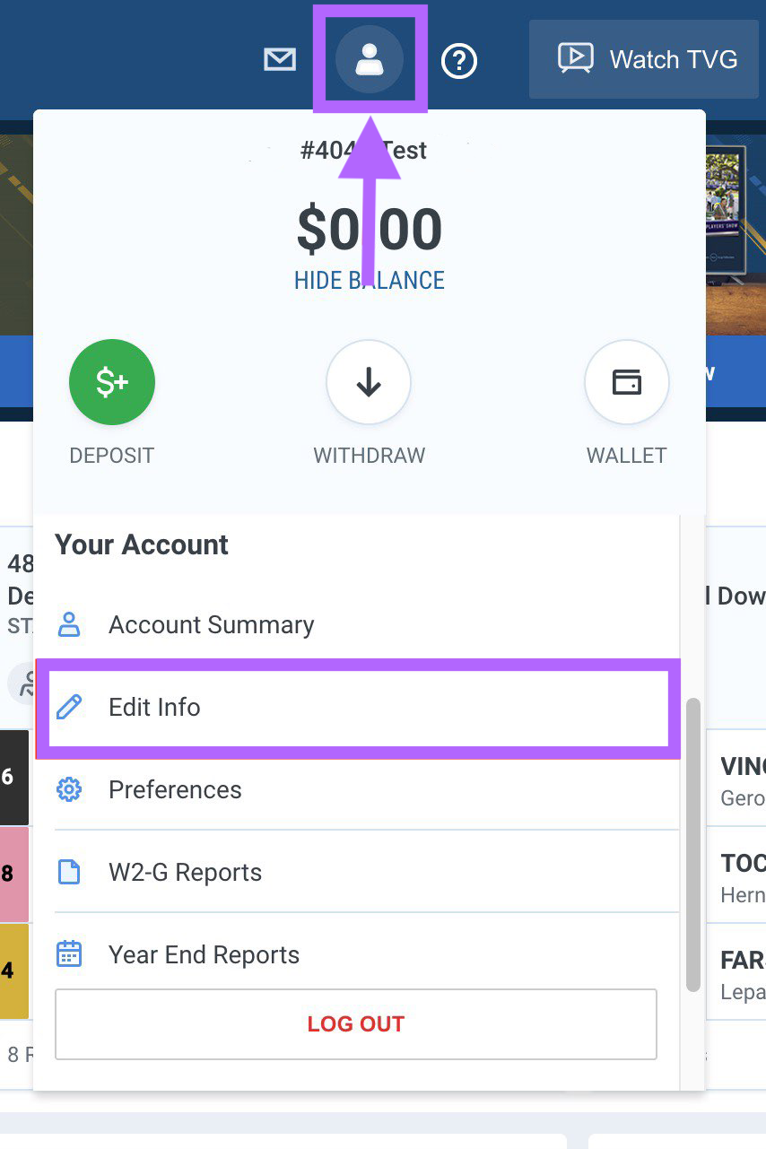Image resolution: width=766 pixels, height=1149 pixels.
Task: Click the Withdraw down-arrow icon
Action: (x=369, y=382)
